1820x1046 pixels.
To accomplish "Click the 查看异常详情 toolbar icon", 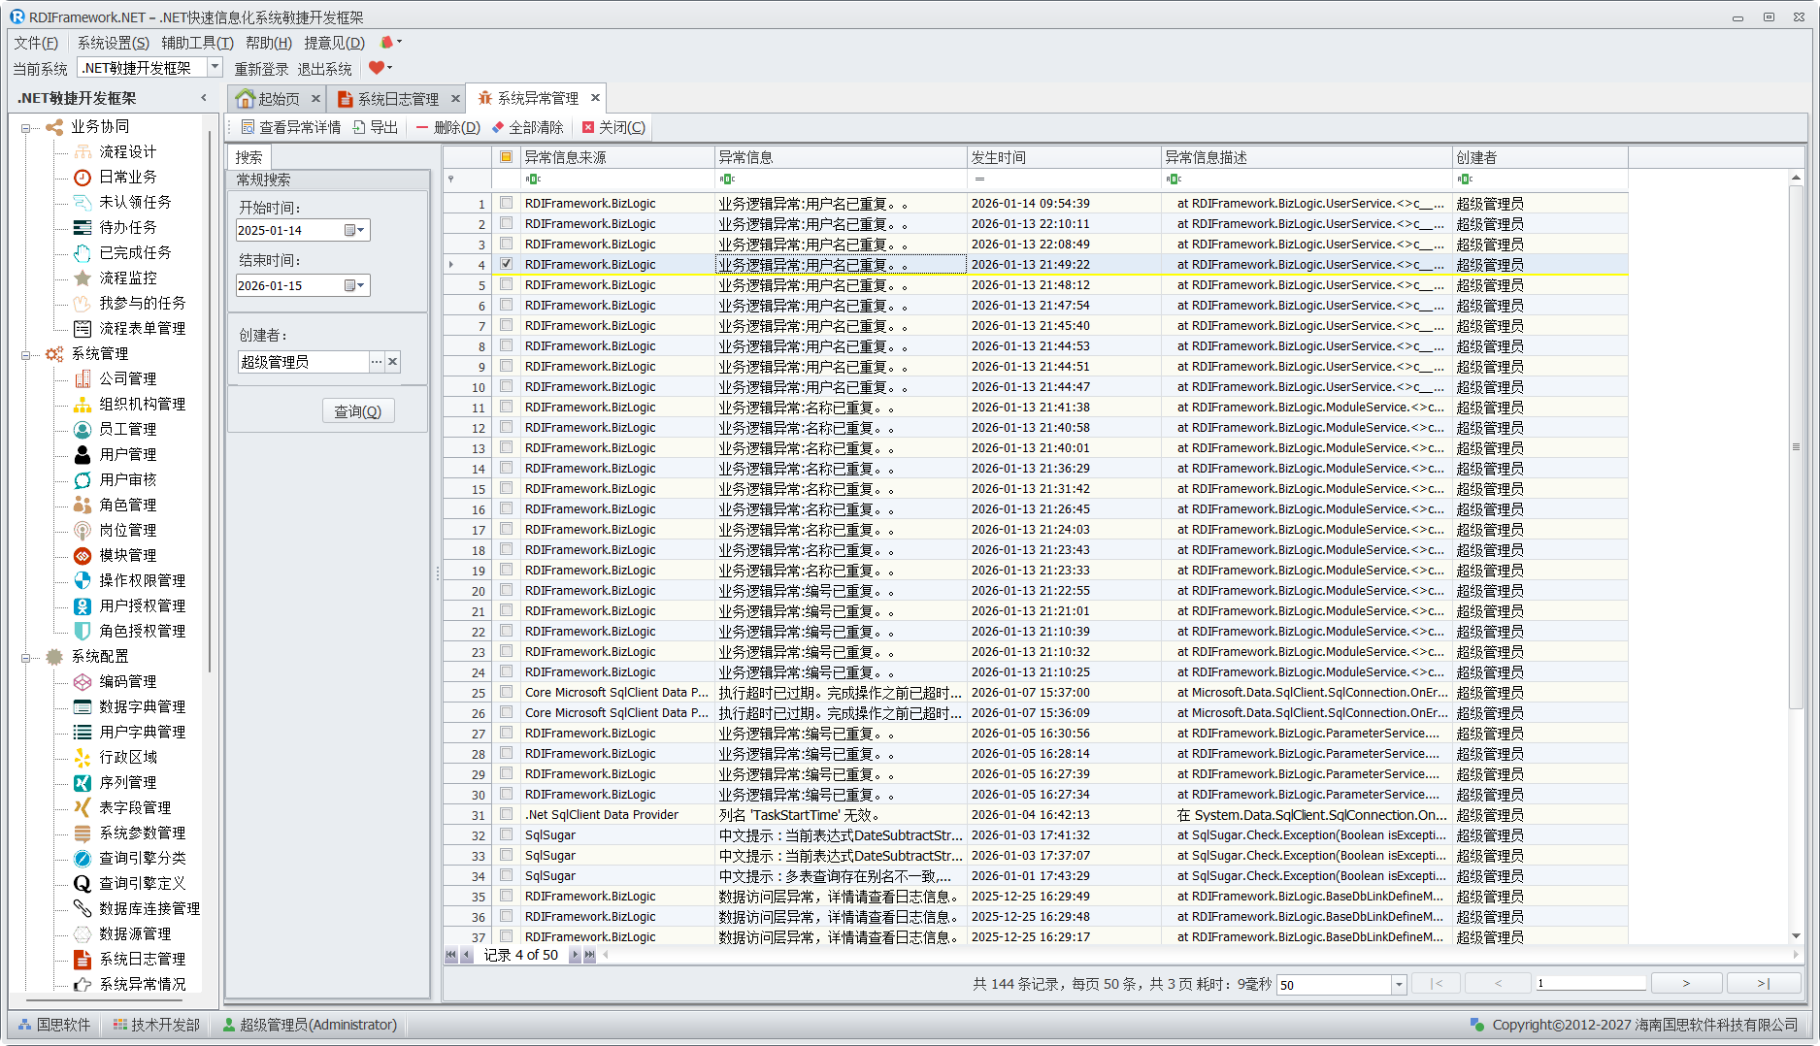I will click(x=248, y=127).
